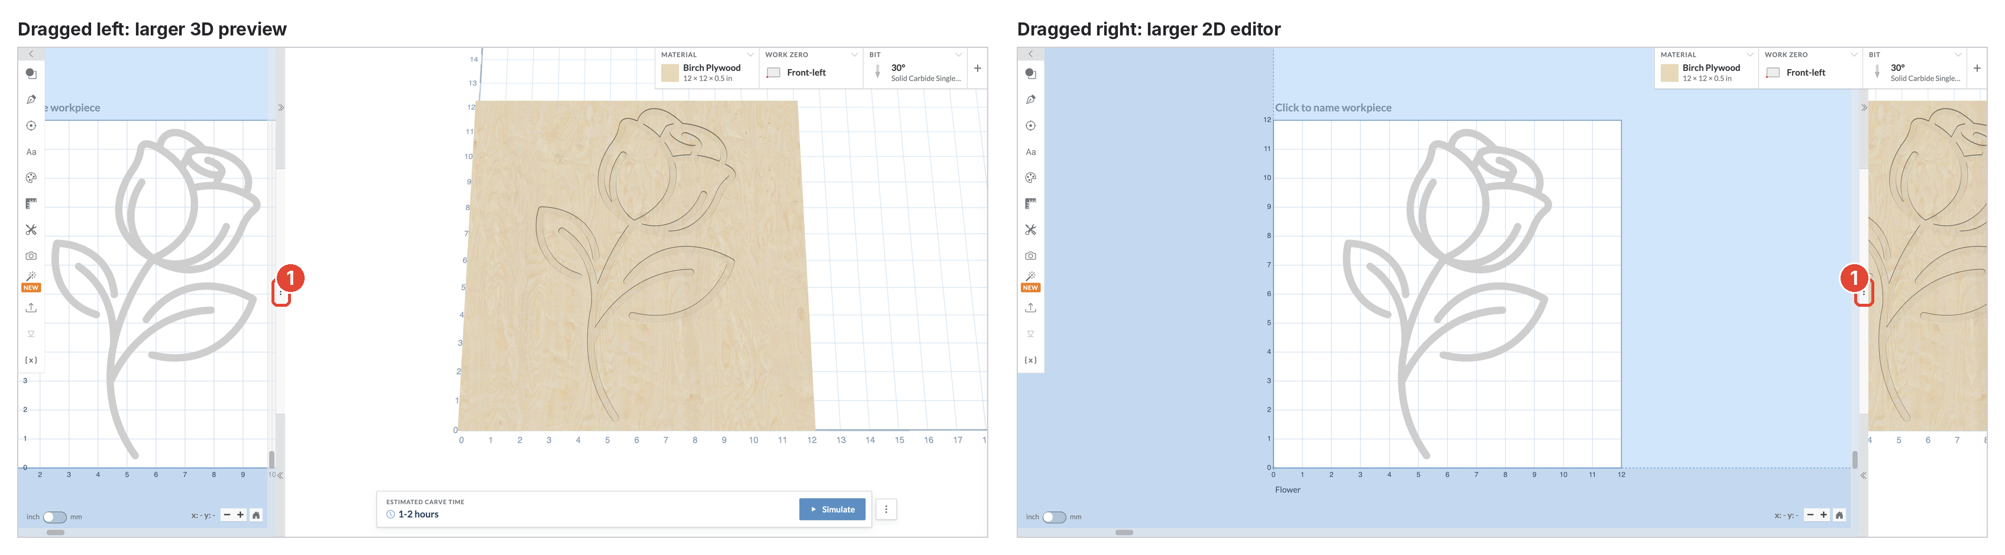The height and width of the screenshot is (555, 2005).
Task: Select the Shapes tool in the left screenshot
Action: [31, 74]
